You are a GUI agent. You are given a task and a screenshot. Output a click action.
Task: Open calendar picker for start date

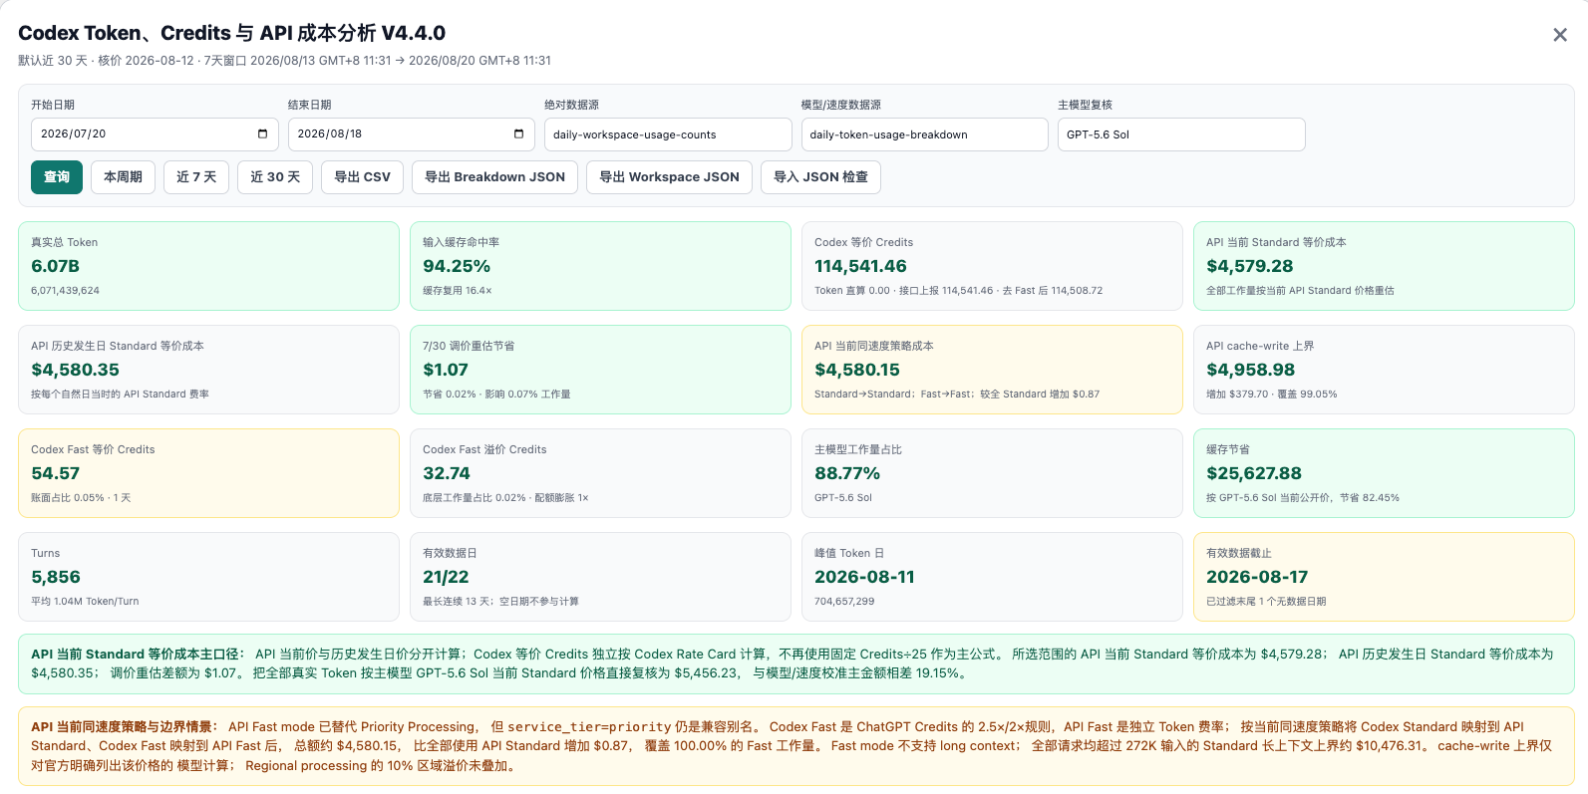pos(262,133)
